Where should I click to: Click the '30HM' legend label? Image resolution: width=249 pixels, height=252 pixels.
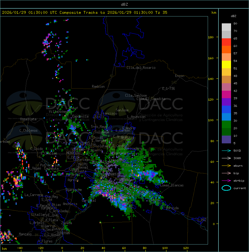[x=237, y=158]
